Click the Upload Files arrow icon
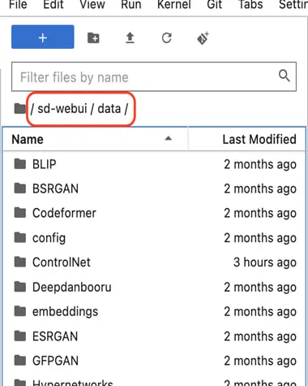308x386 pixels. point(130,38)
